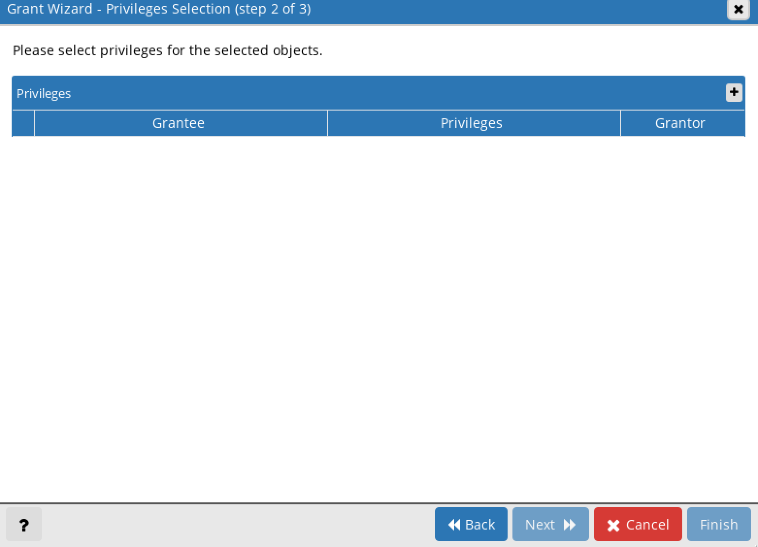Image resolution: width=758 pixels, height=547 pixels.
Task: Click the Privileges column header
Action: 471,123
